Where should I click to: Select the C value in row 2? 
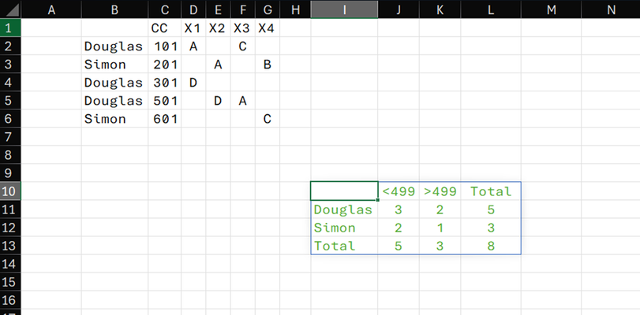(242, 46)
